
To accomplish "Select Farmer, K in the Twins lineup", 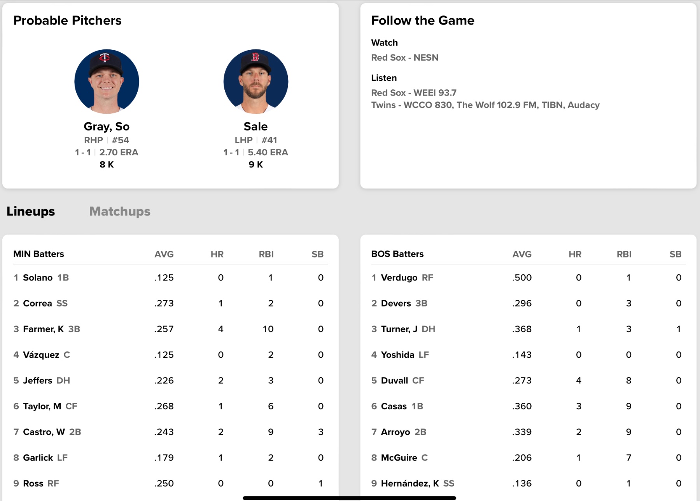I will coord(43,329).
